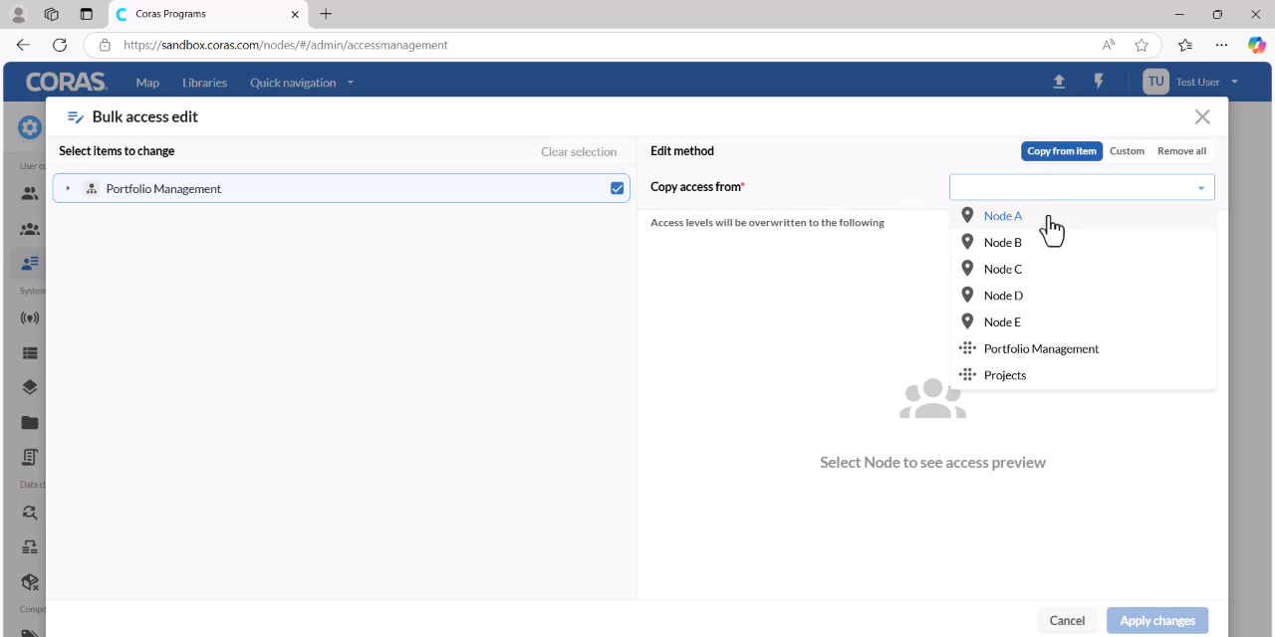Screen dimensions: 1275x637
Task: Open the Copilot icon in browser
Action: [x=1257, y=45]
